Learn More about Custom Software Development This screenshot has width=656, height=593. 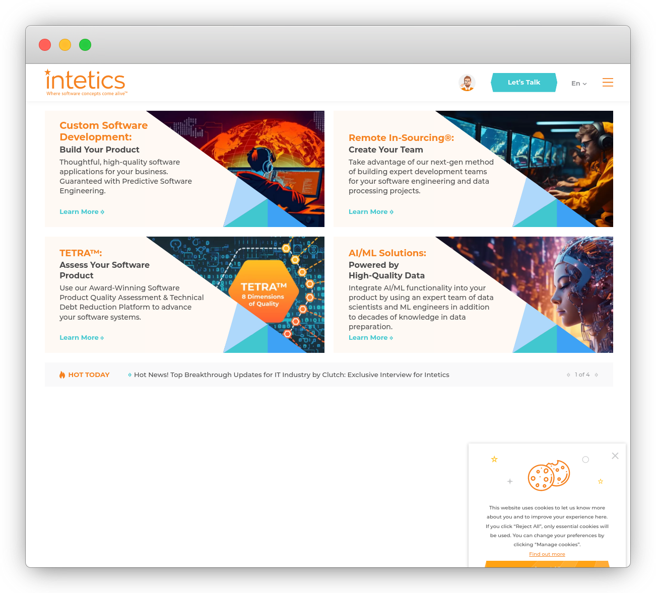82,212
